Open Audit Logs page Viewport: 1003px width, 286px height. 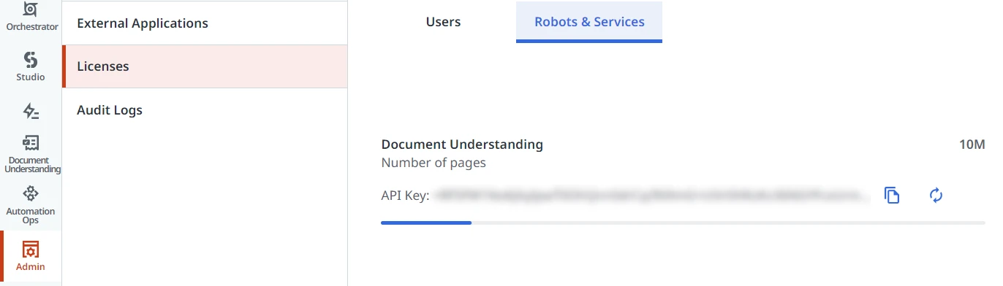click(x=205, y=110)
